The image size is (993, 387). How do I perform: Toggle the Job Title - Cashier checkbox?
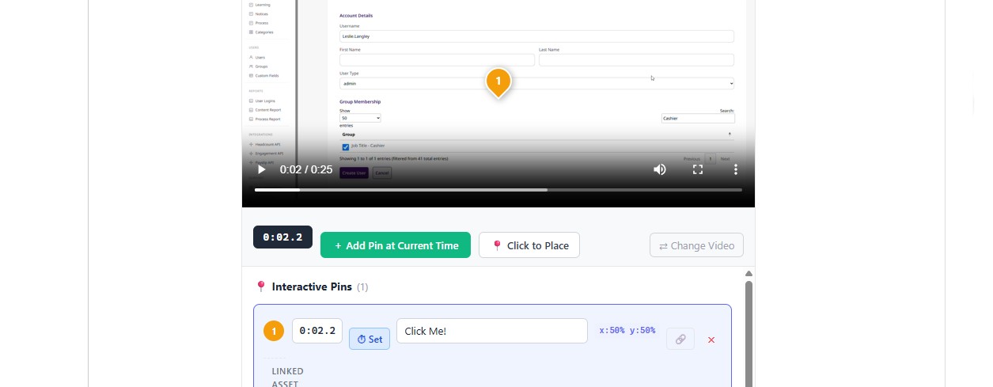pyautogui.click(x=346, y=146)
